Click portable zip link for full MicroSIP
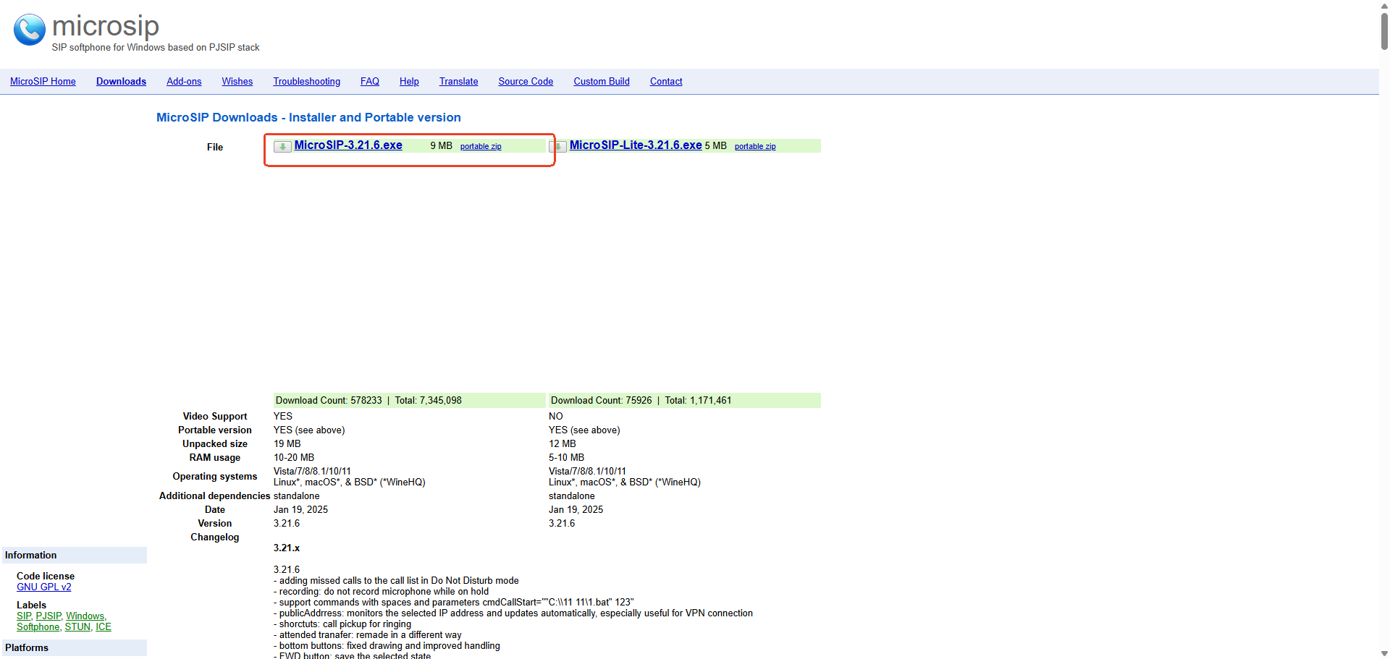 [481, 146]
